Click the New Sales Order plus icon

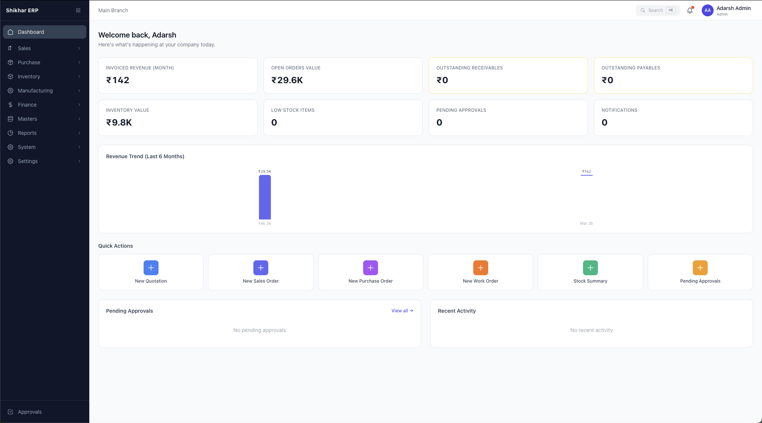click(261, 268)
